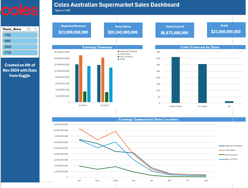Image resolution: width=248 pixels, height=188 pixels.
Task: Select the Coles Forecast by Store chart title
Action: (200, 47)
